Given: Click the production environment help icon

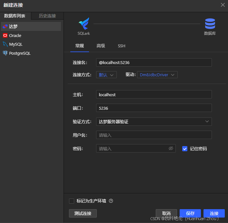Looking at the screenshot, I should pyautogui.click(x=111, y=201).
